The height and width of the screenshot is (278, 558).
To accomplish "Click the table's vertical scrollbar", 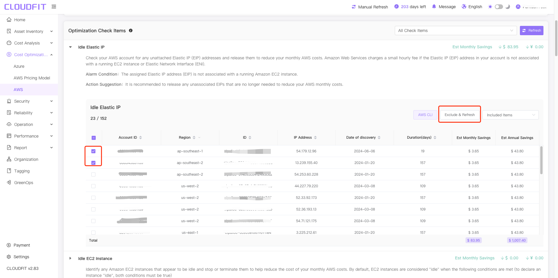I will click(x=541, y=160).
